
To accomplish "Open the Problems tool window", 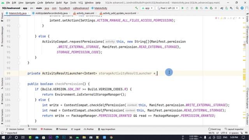I will pos(46,129).
